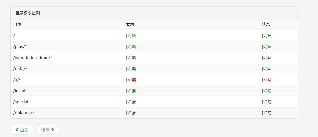
Task: Click the red [×]写 status for /a/*
Action: pyautogui.click(x=267, y=80)
